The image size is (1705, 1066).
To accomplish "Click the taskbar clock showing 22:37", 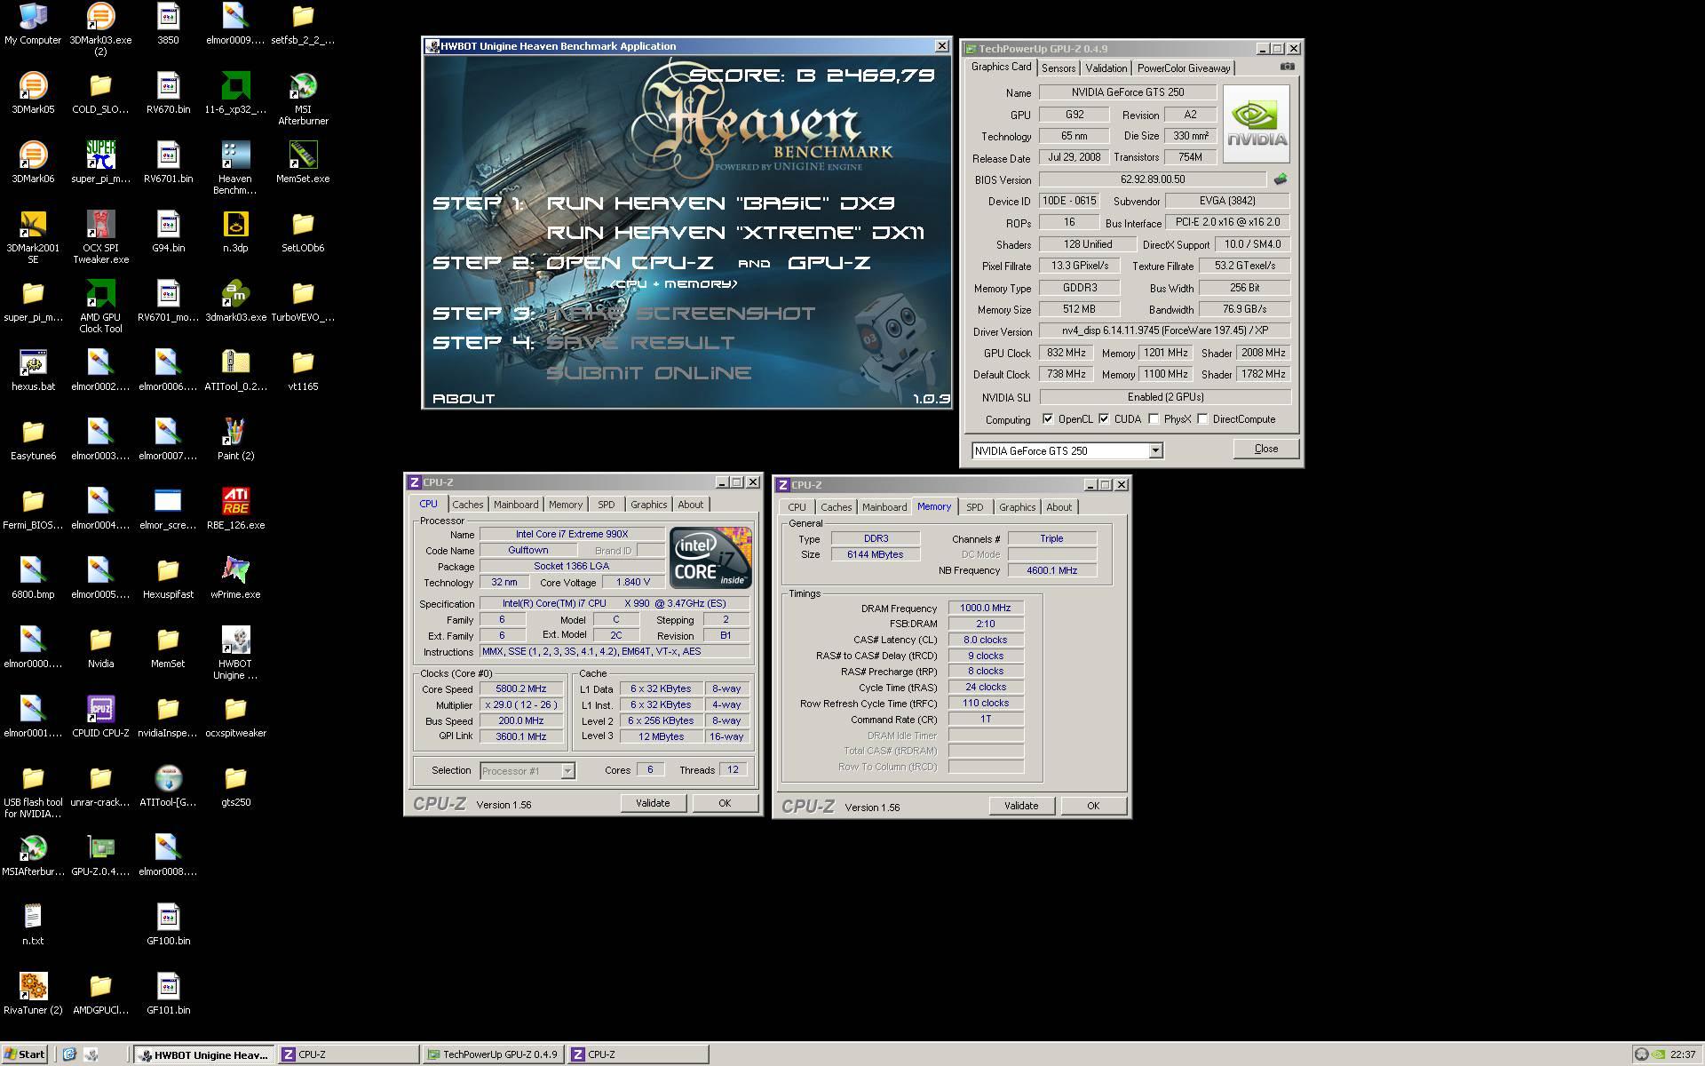I will (1682, 1054).
